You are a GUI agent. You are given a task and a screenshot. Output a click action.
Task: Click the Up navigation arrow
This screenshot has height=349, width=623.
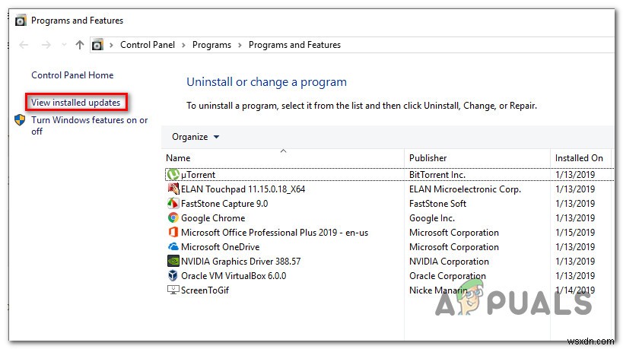(x=80, y=45)
